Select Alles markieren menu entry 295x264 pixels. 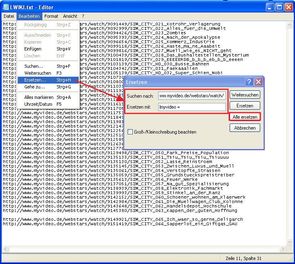39,97
